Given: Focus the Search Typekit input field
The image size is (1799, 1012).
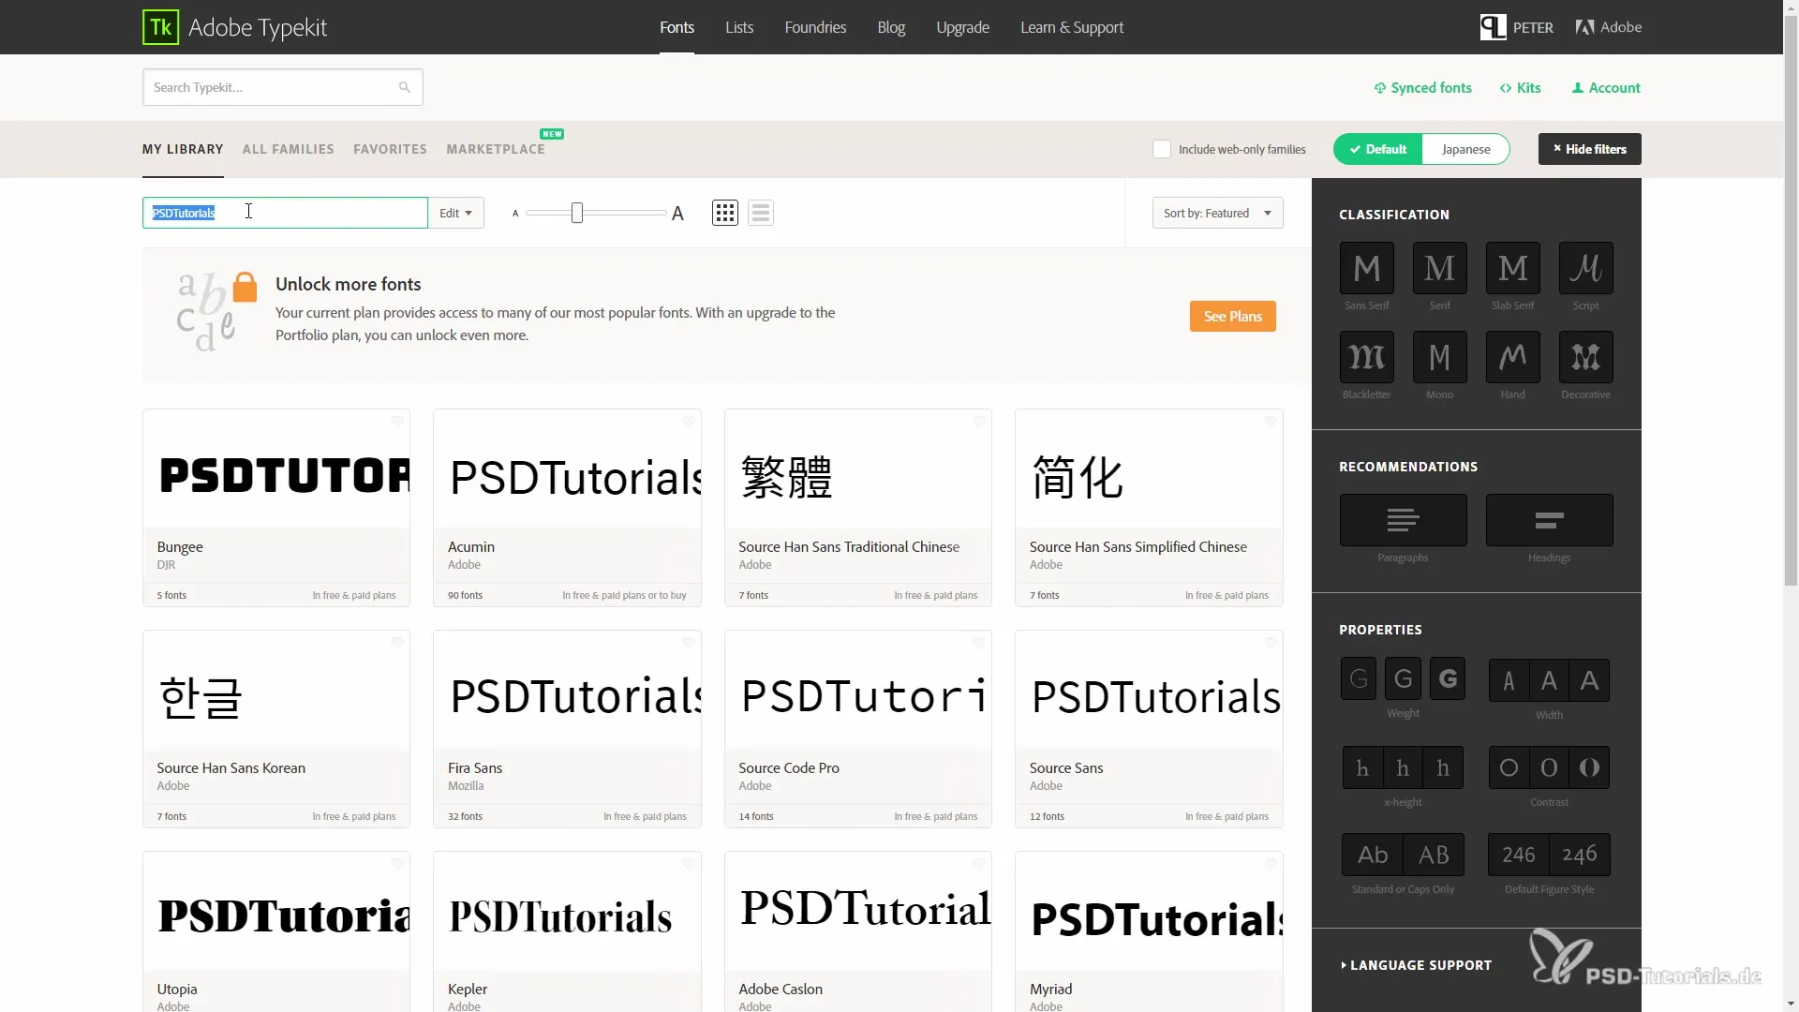Looking at the screenshot, I should [282, 87].
